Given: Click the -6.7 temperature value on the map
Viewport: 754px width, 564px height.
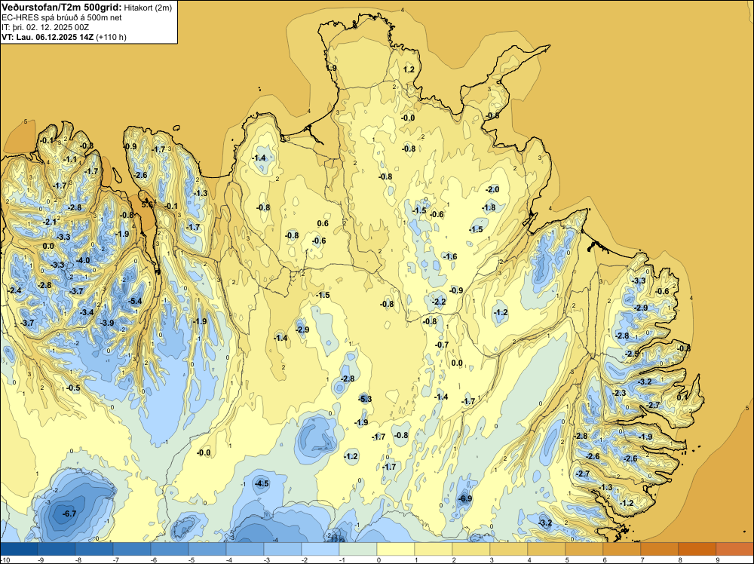Looking at the screenshot, I should tap(69, 513).
